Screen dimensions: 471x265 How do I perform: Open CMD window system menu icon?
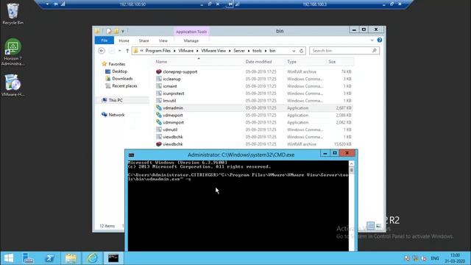131,155
